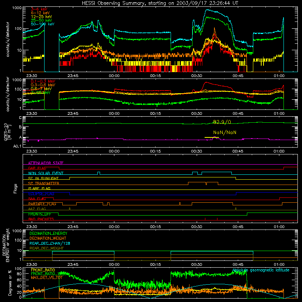Click the yellow 0.8-7 MeV legend label
This screenshot has height=302, width=302.
click(x=41, y=89)
